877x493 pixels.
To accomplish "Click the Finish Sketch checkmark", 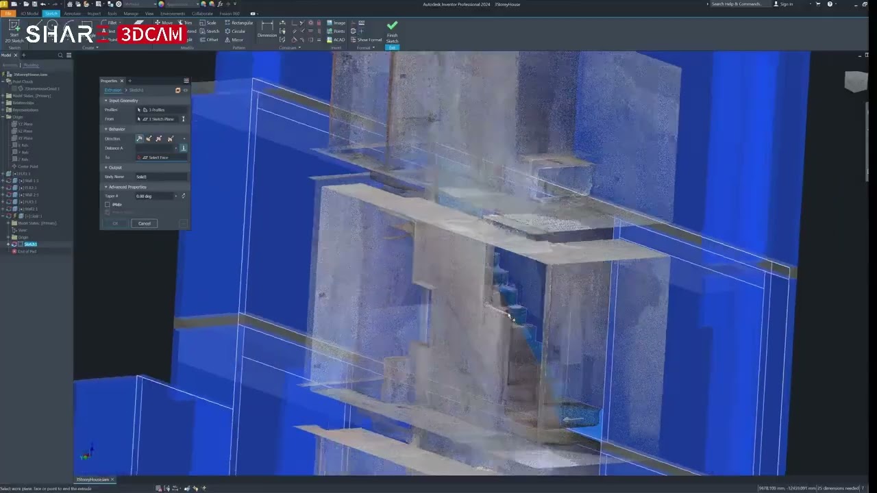I will [x=392, y=26].
